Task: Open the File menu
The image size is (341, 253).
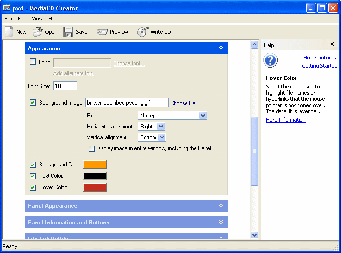Action: [x=8, y=19]
